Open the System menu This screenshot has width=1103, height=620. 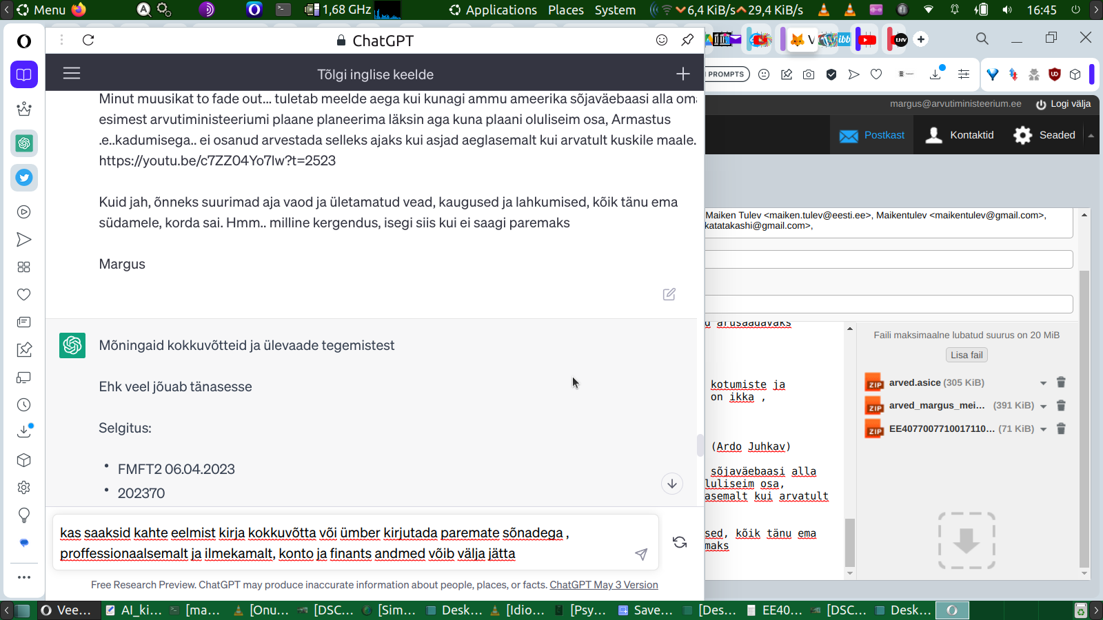coord(616,10)
